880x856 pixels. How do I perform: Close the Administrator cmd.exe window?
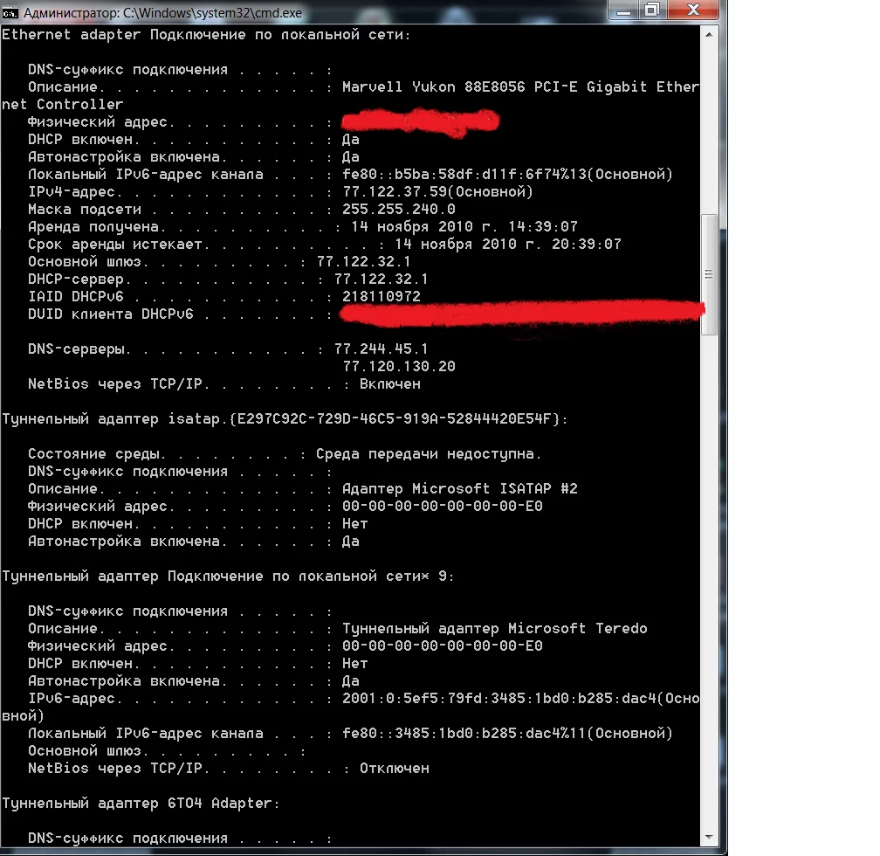[x=694, y=10]
